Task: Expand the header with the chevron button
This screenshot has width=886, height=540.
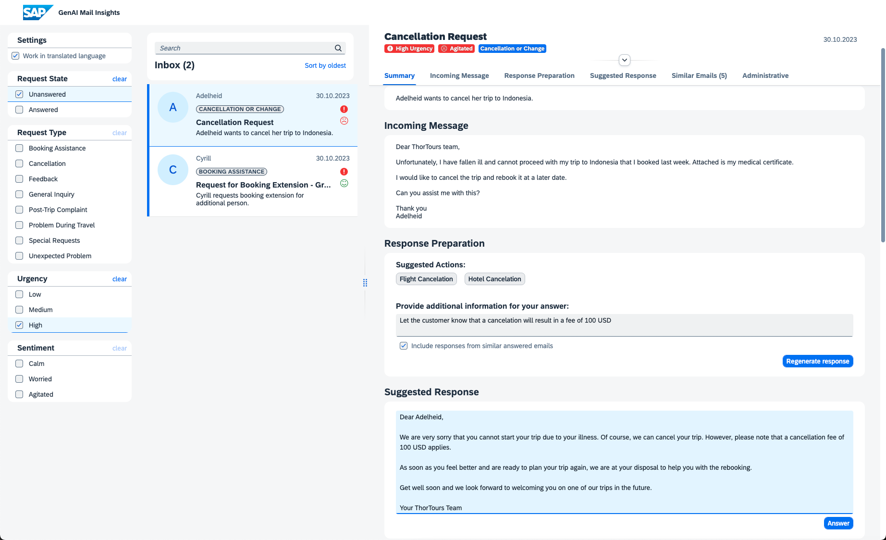Action: [625, 60]
